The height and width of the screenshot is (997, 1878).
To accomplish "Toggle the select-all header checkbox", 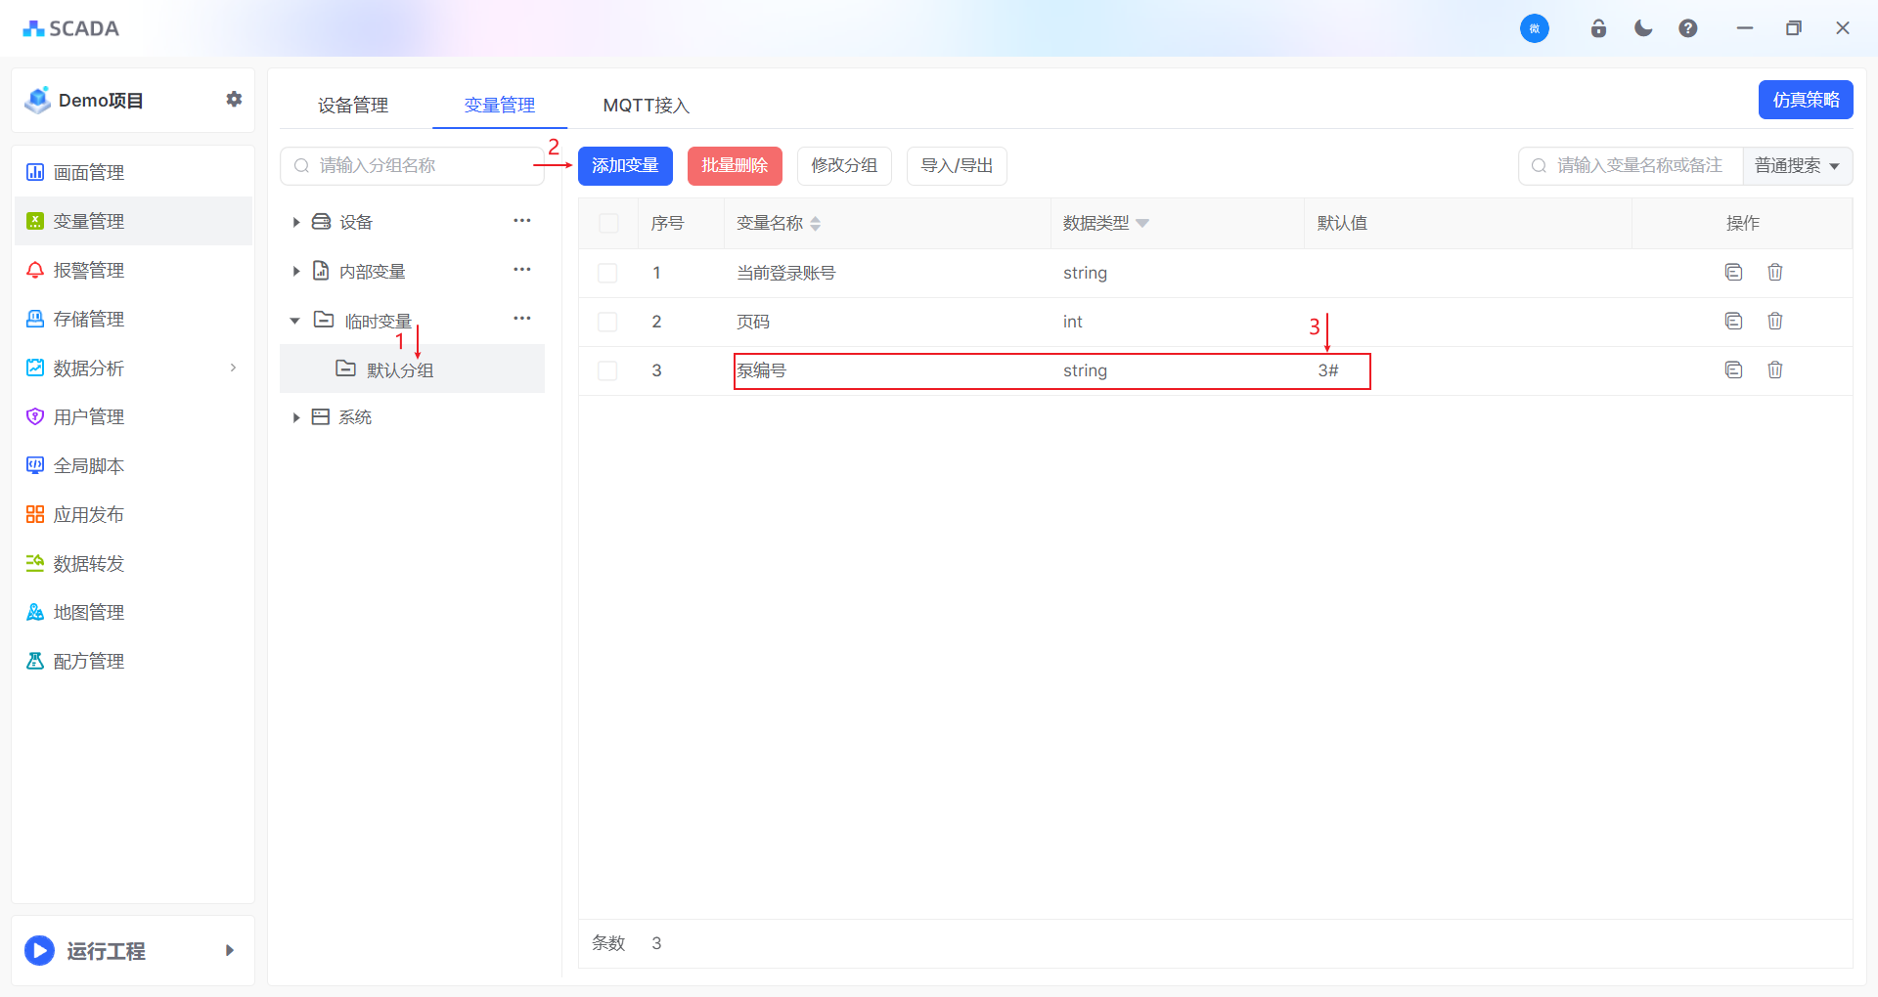I will click(608, 223).
